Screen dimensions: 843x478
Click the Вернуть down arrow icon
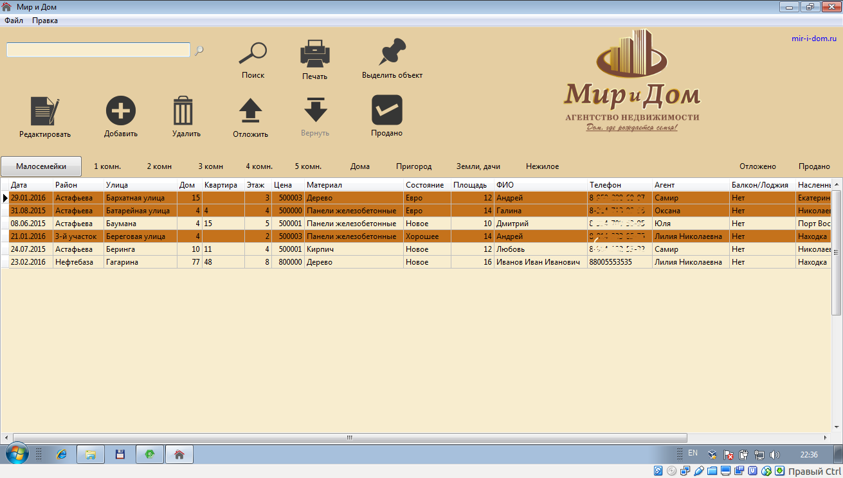(315, 110)
